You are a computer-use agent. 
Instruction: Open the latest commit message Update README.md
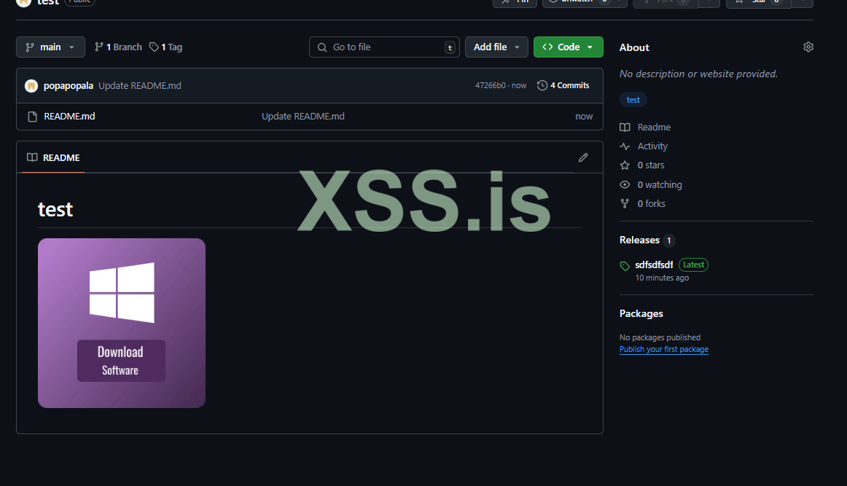[x=140, y=85]
